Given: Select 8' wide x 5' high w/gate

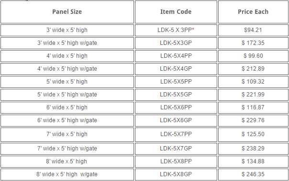Looking at the screenshot, I should pos(67,174).
